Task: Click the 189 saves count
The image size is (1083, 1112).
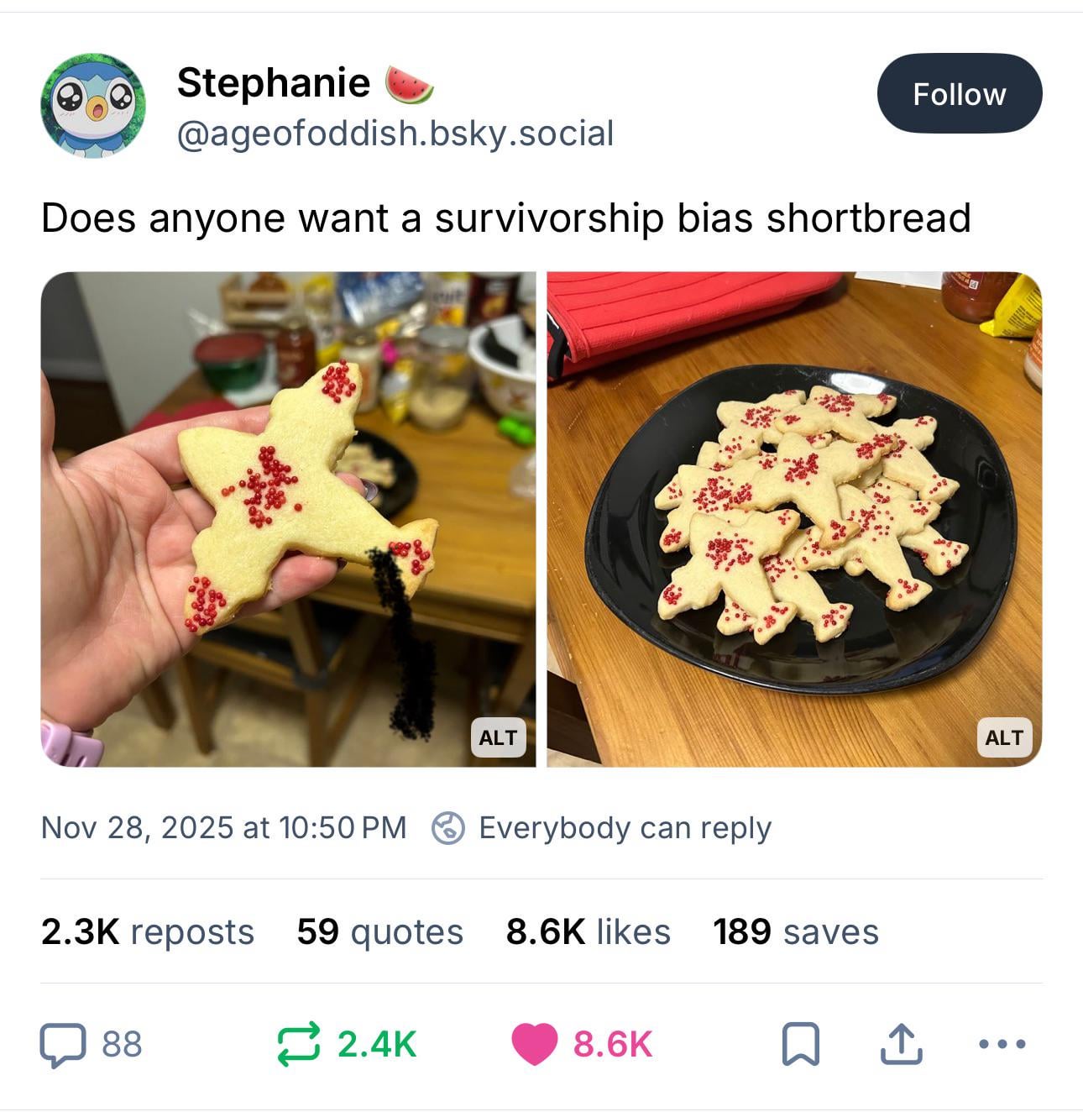Action: click(x=795, y=931)
